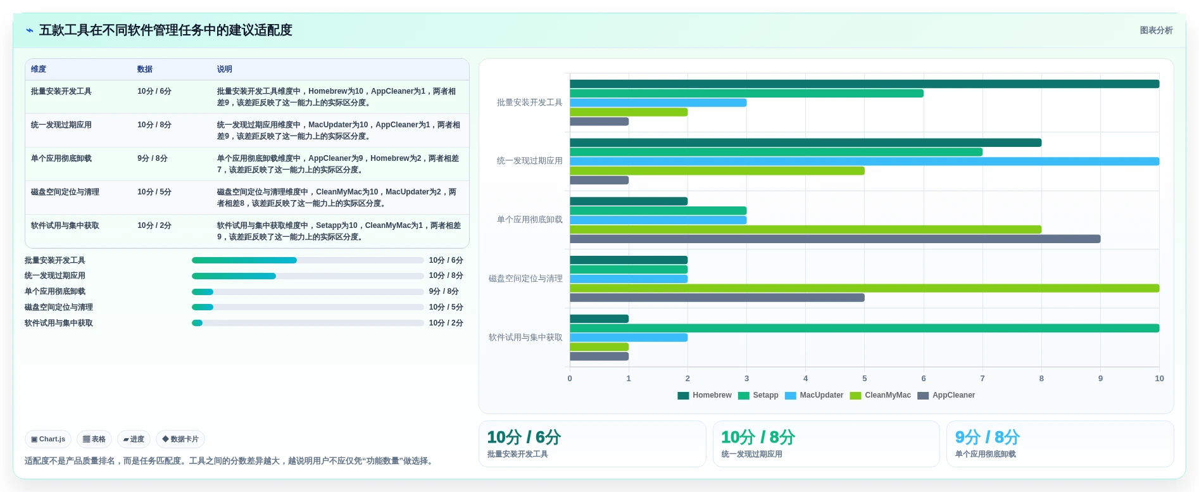Click the 图表分析 label in the header
Image resolution: width=1199 pixels, height=492 pixels.
tap(1156, 30)
